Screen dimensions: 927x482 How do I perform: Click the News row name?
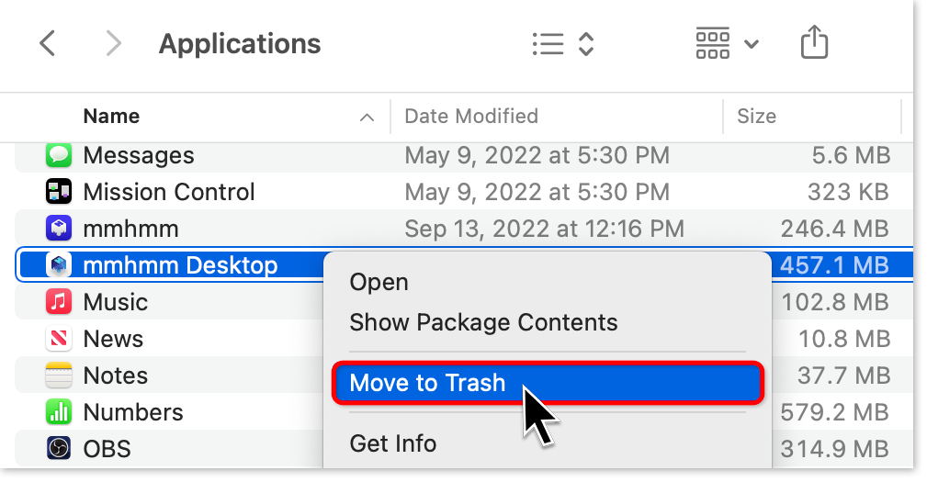point(113,339)
